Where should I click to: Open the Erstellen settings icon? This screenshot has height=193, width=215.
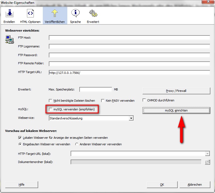coord(9,13)
